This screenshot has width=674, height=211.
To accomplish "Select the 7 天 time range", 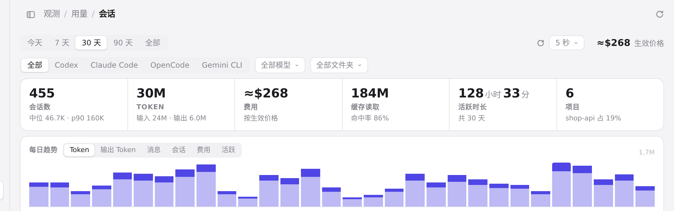I will coord(62,43).
